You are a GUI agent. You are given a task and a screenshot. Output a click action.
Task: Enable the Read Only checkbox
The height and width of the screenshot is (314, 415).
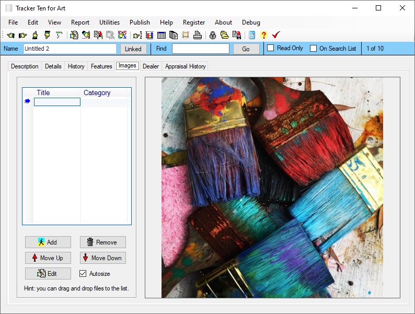271,49
